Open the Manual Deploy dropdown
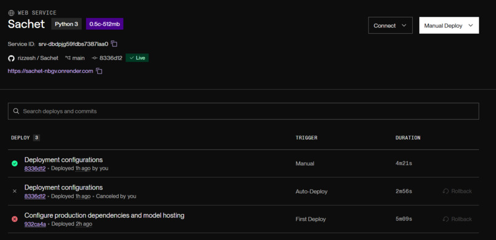 449,25
